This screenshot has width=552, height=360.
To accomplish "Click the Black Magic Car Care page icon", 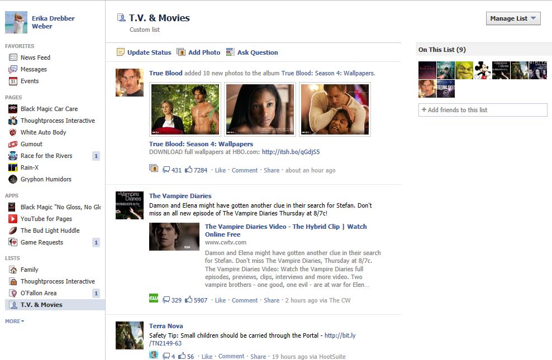I will (x=13, y=109).
